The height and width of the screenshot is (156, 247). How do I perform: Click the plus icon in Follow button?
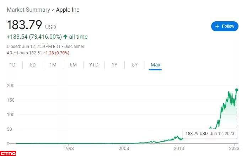pos(217,26)
